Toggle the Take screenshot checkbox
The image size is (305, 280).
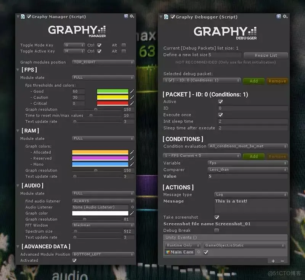pos(217,217)
